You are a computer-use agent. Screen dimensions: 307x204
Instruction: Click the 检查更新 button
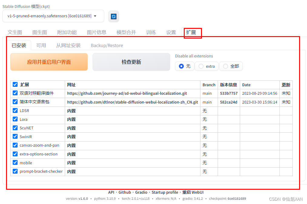tap(131, 62)
